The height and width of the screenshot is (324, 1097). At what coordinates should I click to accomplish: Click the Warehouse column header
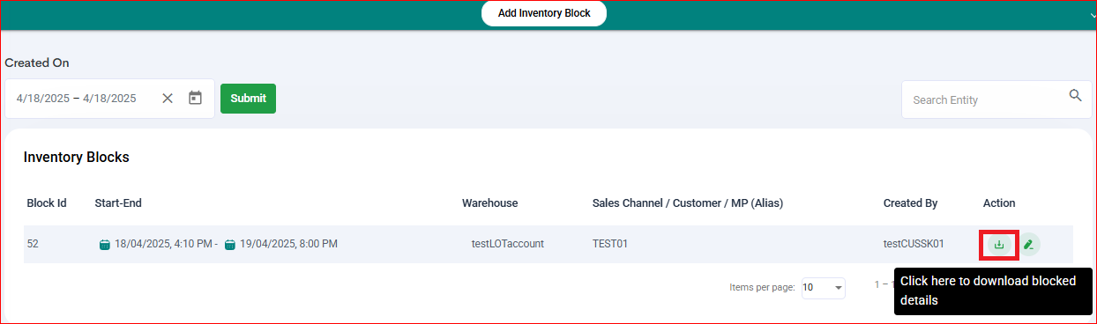click(x=489, y=203)
